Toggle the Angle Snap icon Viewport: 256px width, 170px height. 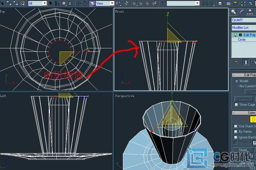click(x=141, y=4)
